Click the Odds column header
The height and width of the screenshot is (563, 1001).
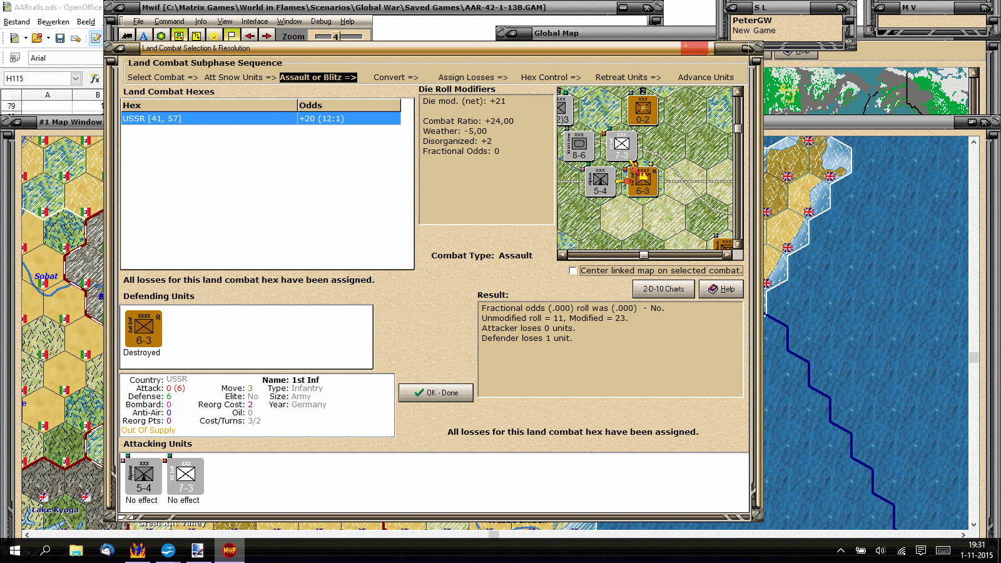349,105
